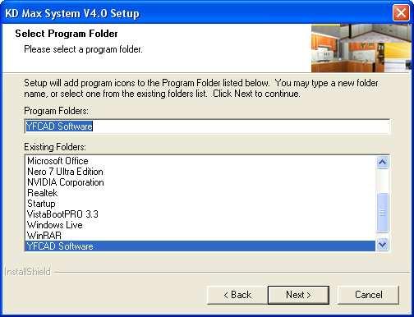414x317 pixels.
Task: Click the Program Folders text field
Action: (207, 126)
